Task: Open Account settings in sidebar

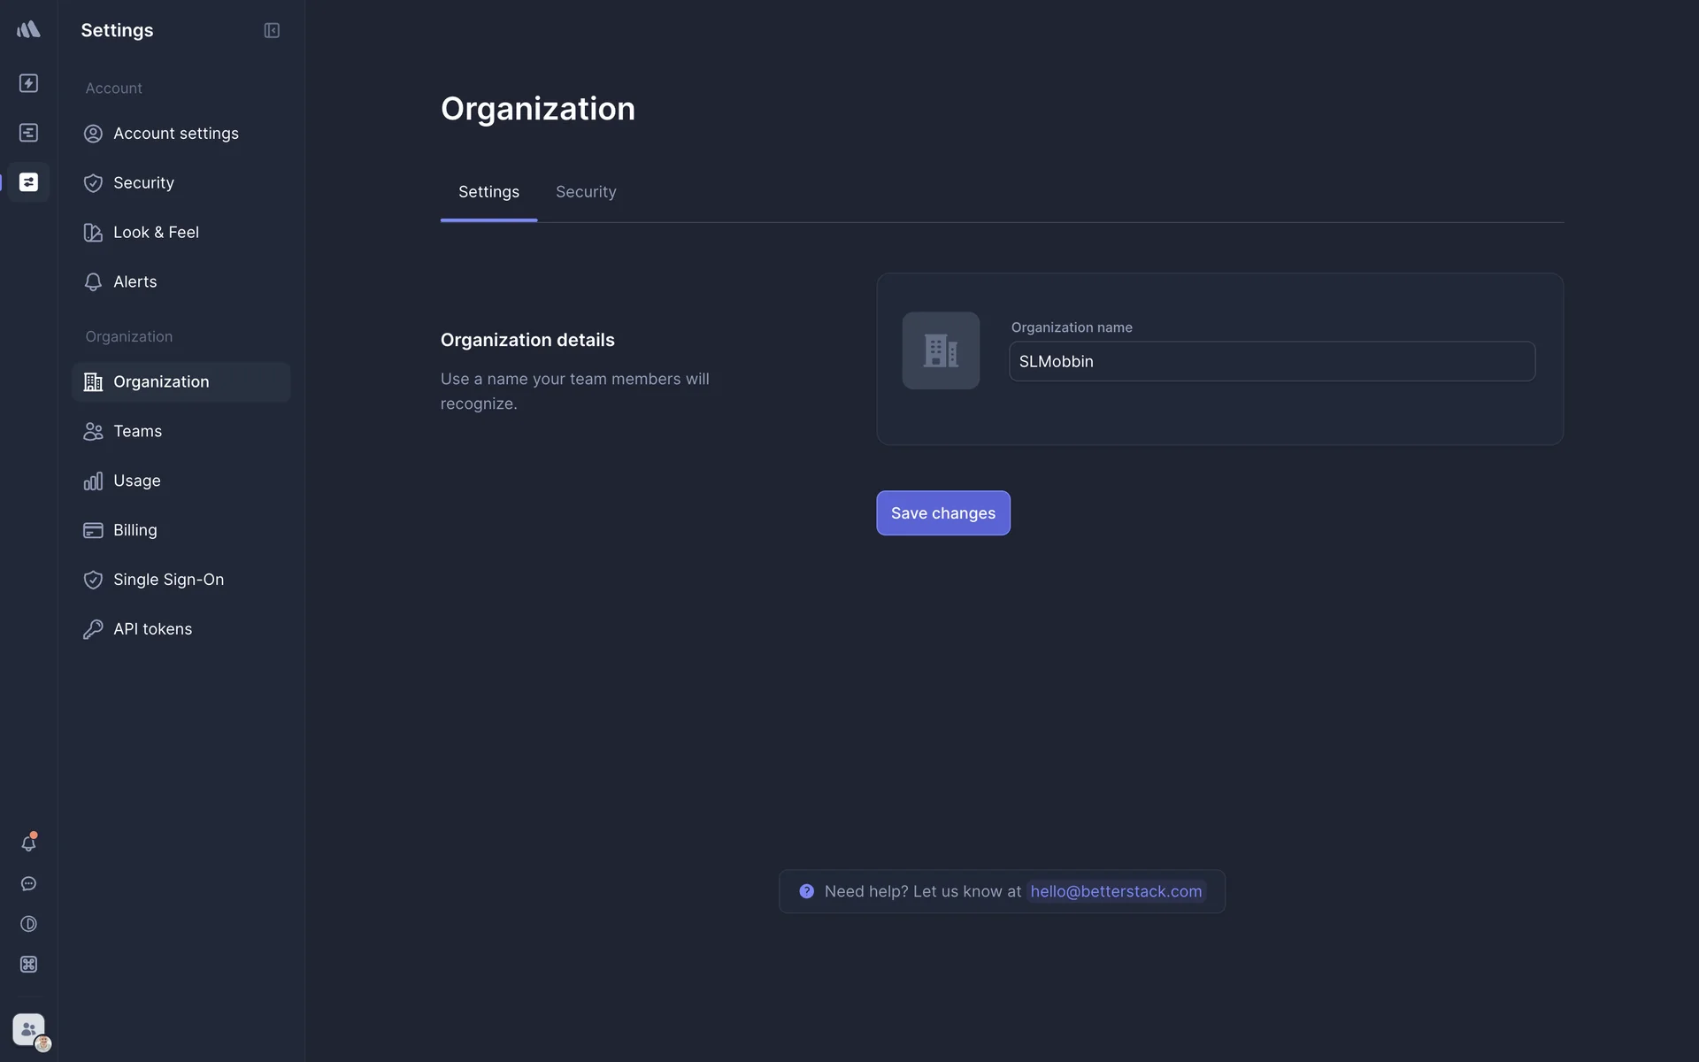Action: point(176,134)
